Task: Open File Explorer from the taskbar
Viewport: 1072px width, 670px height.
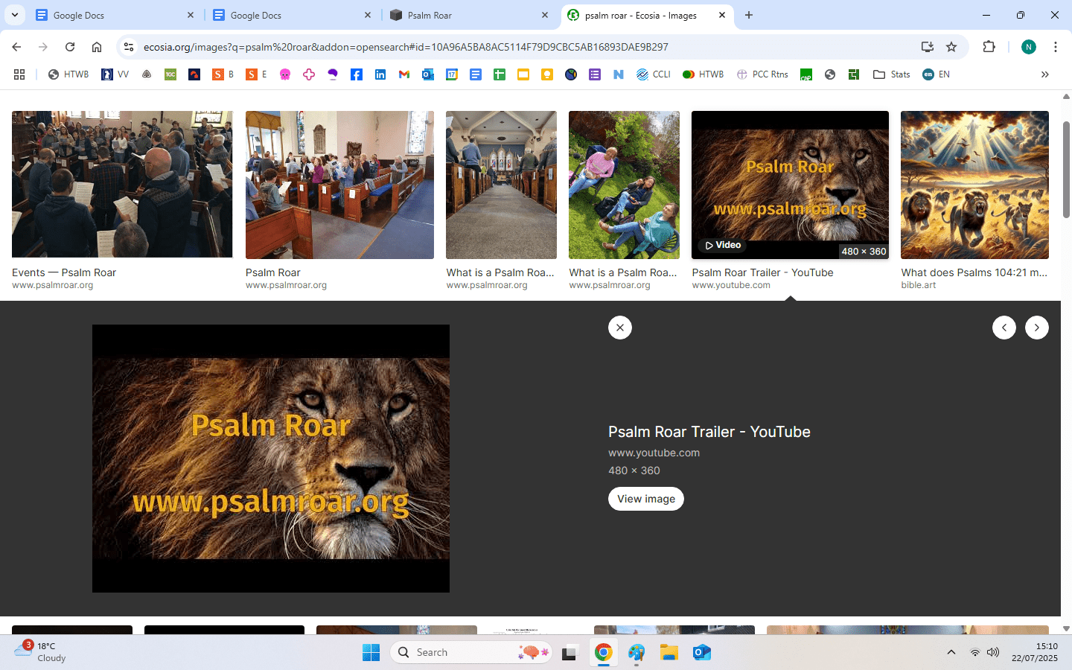Action: [x=669, y=653]
